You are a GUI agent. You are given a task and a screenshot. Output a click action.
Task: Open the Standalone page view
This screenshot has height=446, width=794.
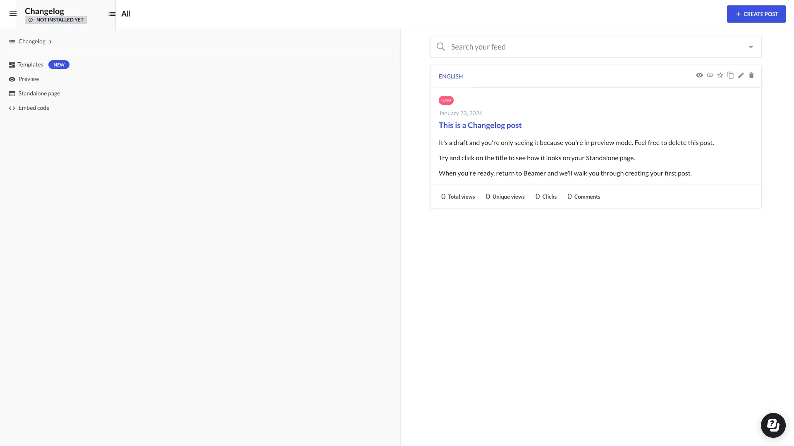click(39, 93)
